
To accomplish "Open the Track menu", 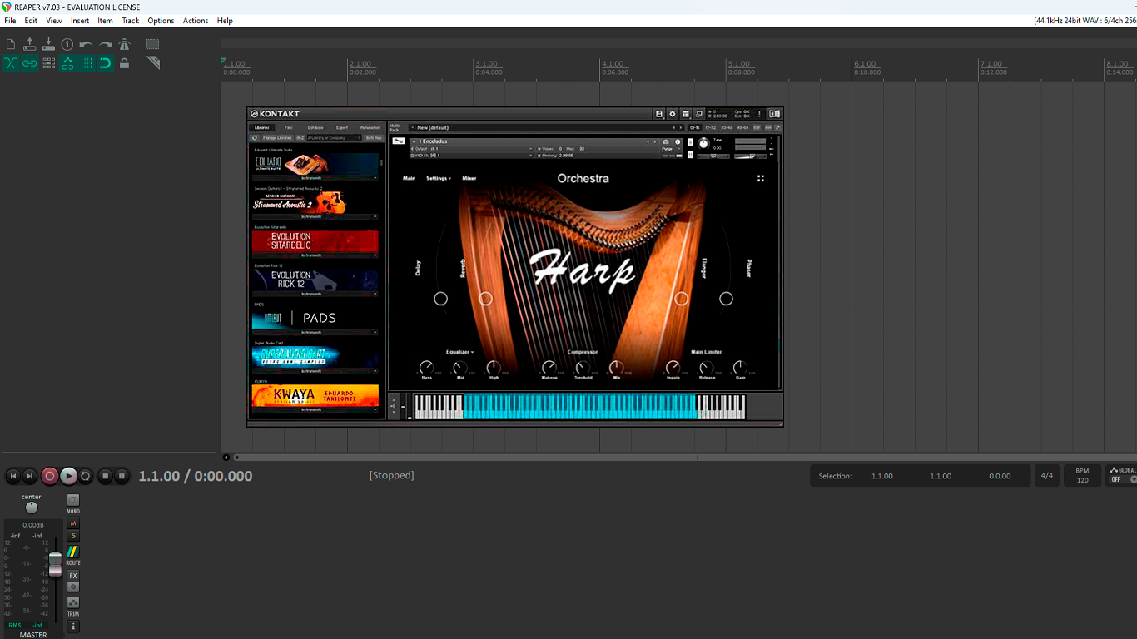I will click(x=131, y=21).
